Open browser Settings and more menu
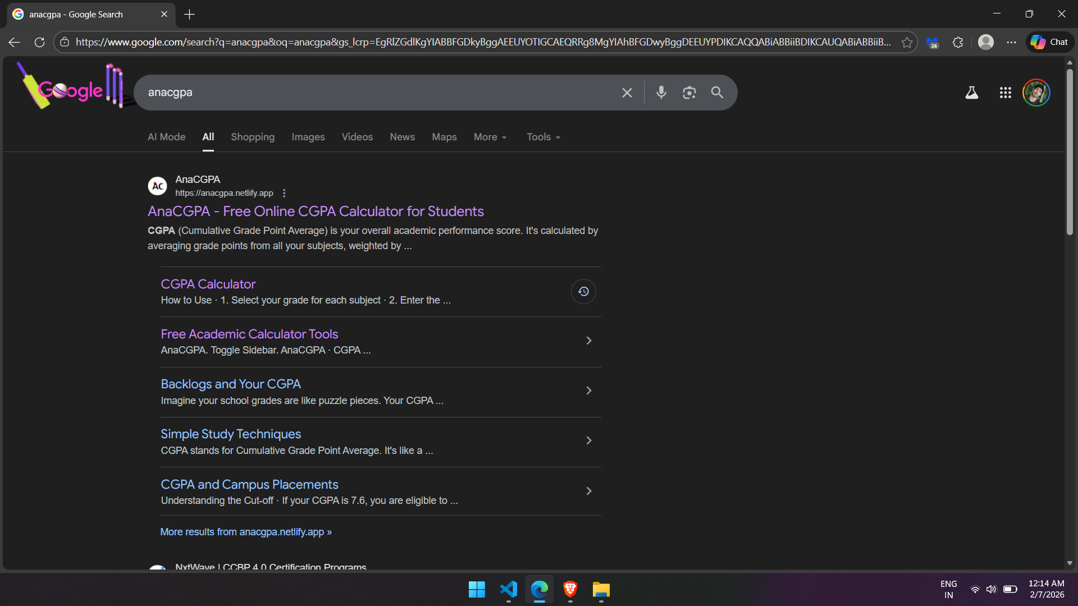The image size is (1078, 606). click(x=1011, y=42)
